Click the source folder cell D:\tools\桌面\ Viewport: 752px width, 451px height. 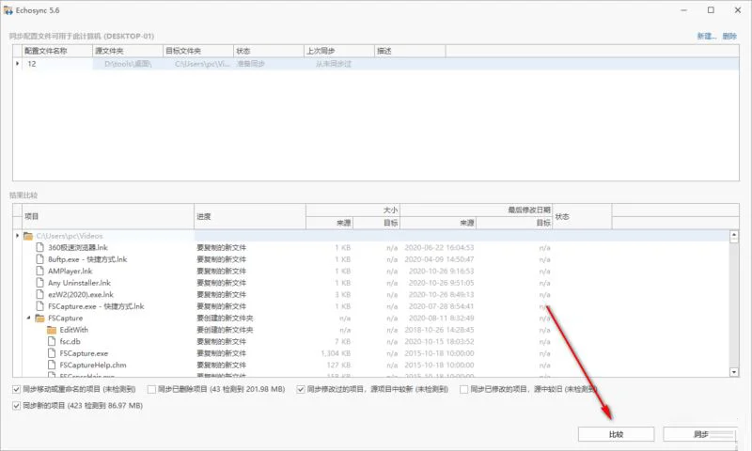point(128,64)
